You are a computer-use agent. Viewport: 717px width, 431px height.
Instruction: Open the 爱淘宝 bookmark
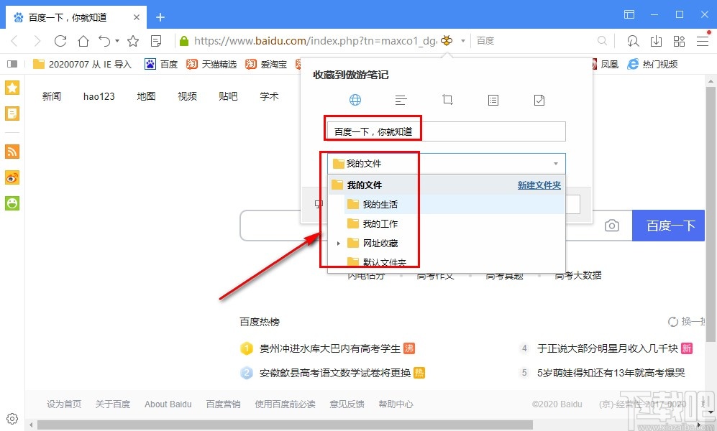[x=266, y=65]
